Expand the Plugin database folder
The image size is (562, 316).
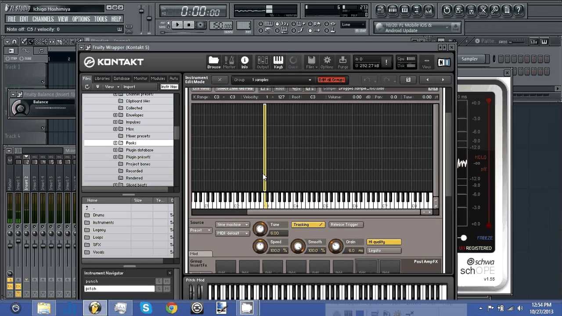115,150
